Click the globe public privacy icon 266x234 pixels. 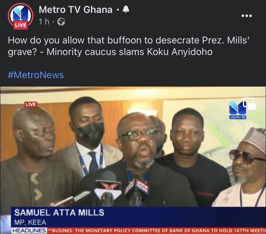coord(61,22)
